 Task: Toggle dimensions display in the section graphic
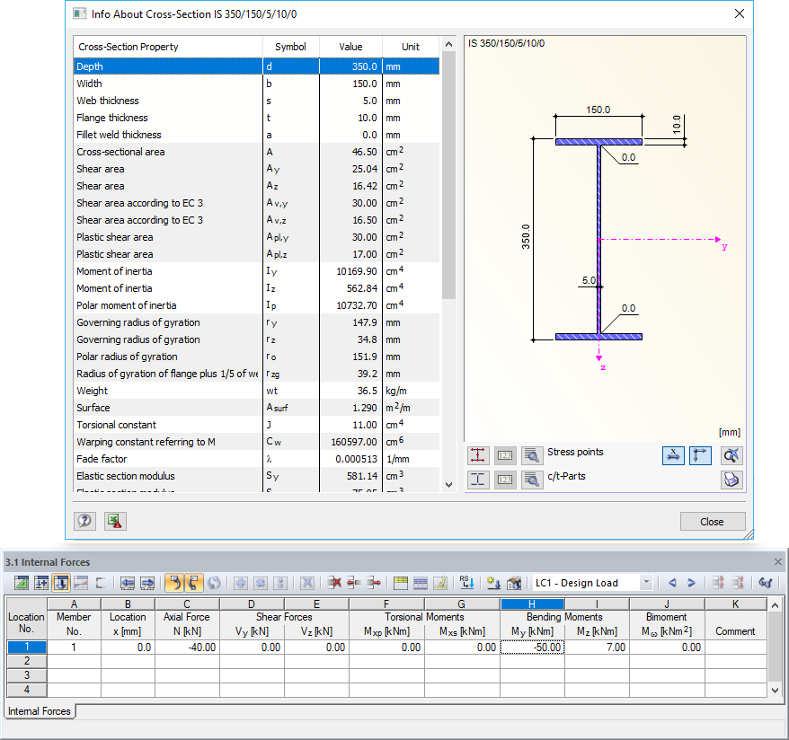[x=673, y=455]
